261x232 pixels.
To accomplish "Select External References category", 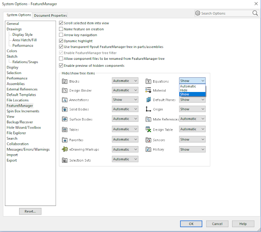I will pos(22,89).
